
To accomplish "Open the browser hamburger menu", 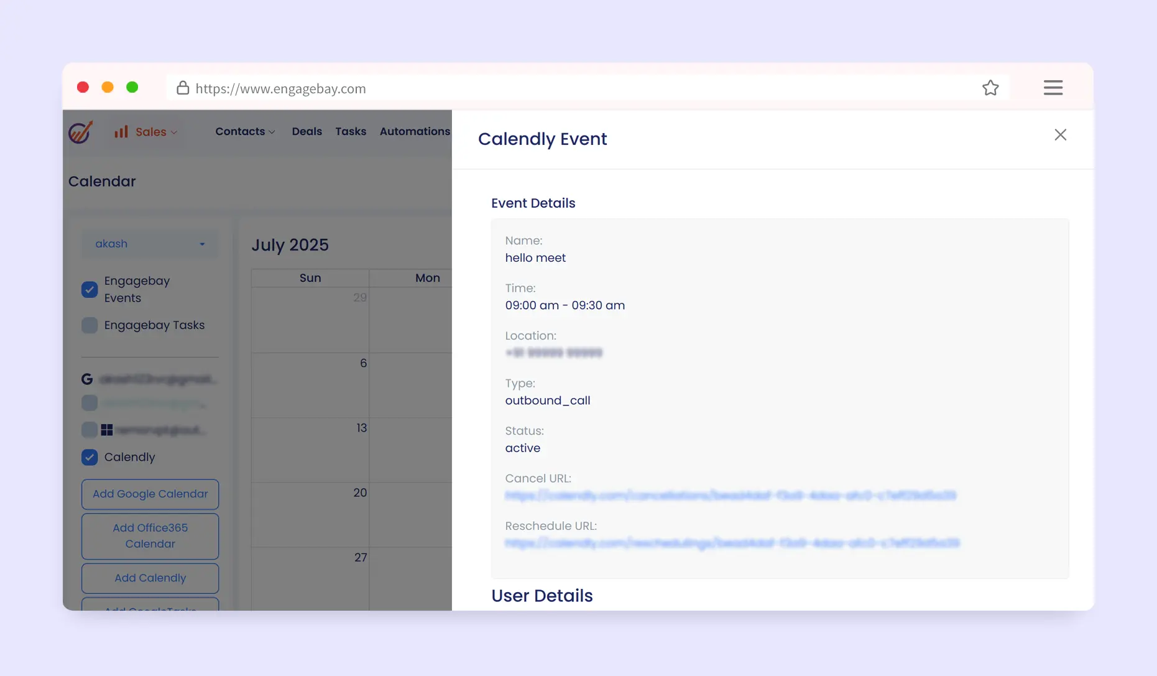I will [x=1053, y=88].
